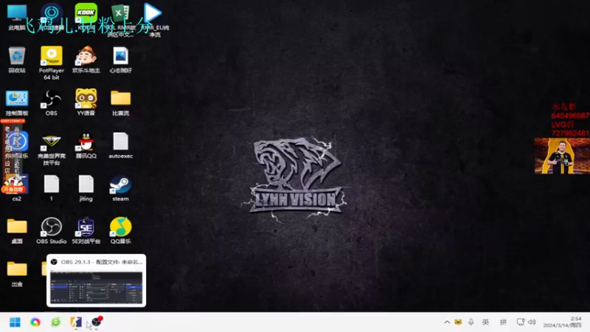Open the colorful ring browser taskbar icon
The height and width of the screenshot is (332, 590).
pos(35,322)
